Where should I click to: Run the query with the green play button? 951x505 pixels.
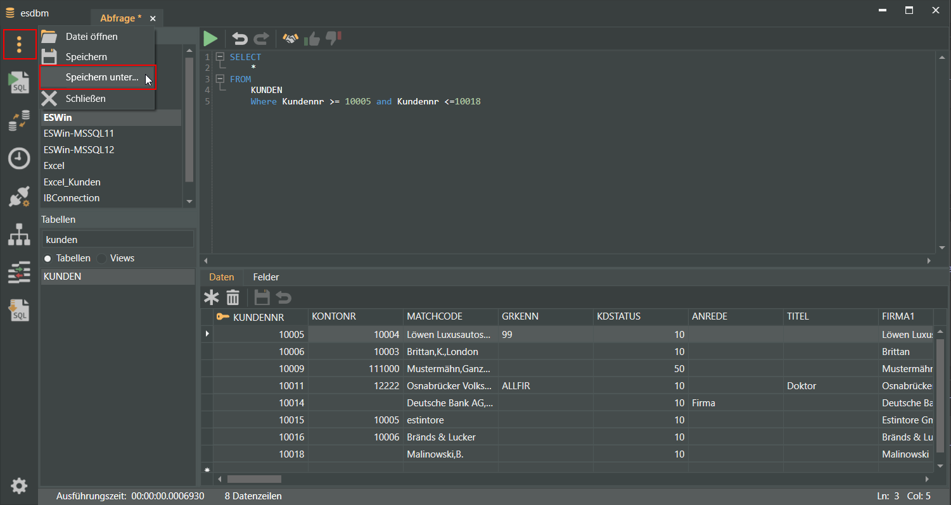210,39
